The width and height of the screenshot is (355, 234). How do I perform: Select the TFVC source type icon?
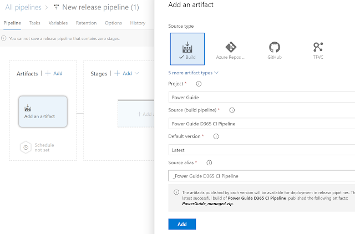(318, 49)
